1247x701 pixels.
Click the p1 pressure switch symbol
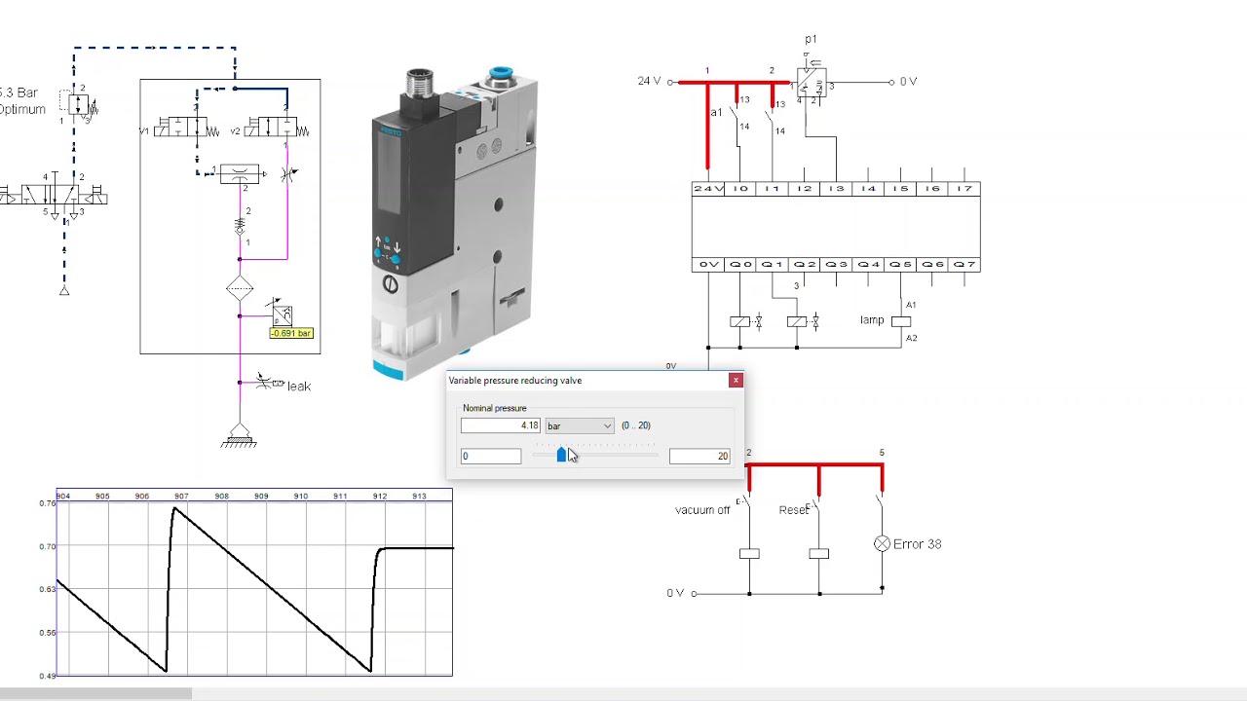point(812,82)
